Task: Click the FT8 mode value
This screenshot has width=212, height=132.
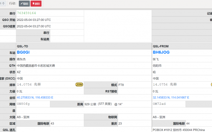Action: (x=121, y=85)
